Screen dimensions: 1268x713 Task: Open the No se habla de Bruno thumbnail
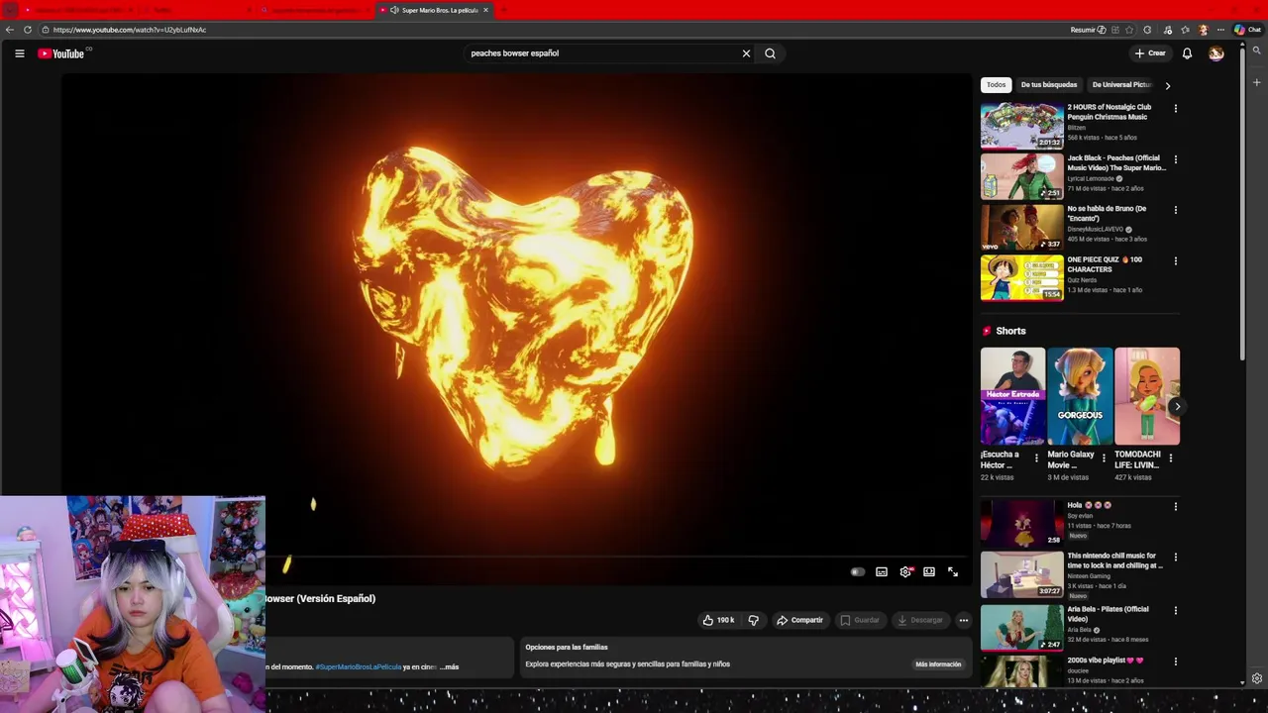1022,227
